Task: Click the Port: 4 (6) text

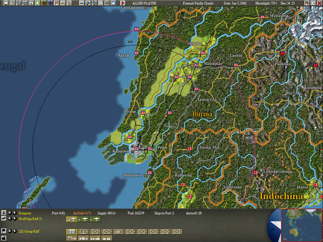Action: tap(58, 213)
